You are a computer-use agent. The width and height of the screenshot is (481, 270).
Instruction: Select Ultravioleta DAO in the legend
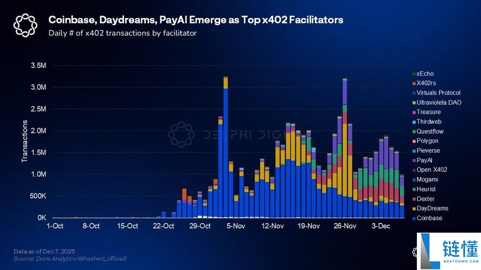tap(439, 102)
